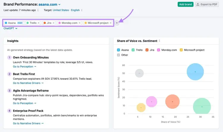Open the English language link
The width and height of the screenshot is (223, 132).
[x=75, y=10]
